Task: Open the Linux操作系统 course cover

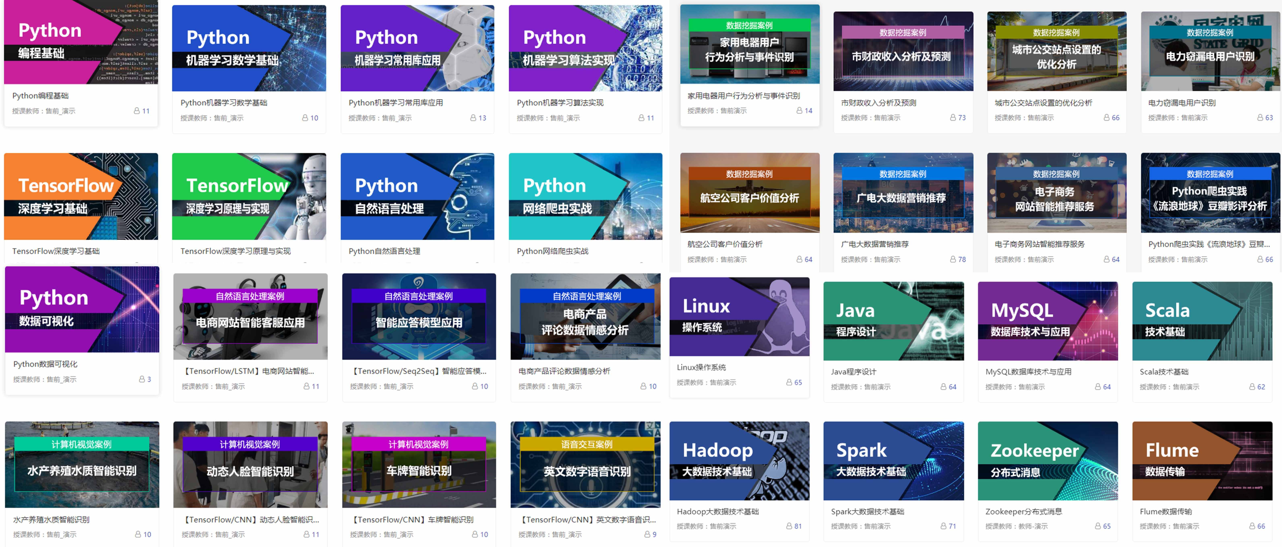Action: pyautogui.click(x=739, y=317)
